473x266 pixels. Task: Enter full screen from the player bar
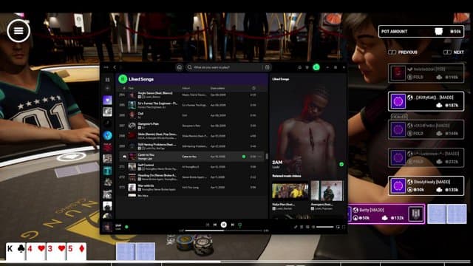pos(344,227)
